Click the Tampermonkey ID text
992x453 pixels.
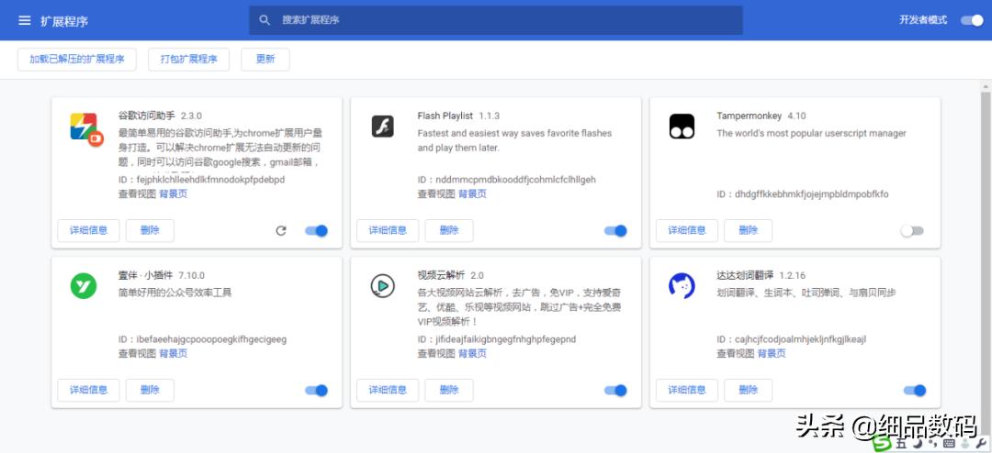point(803,194)
